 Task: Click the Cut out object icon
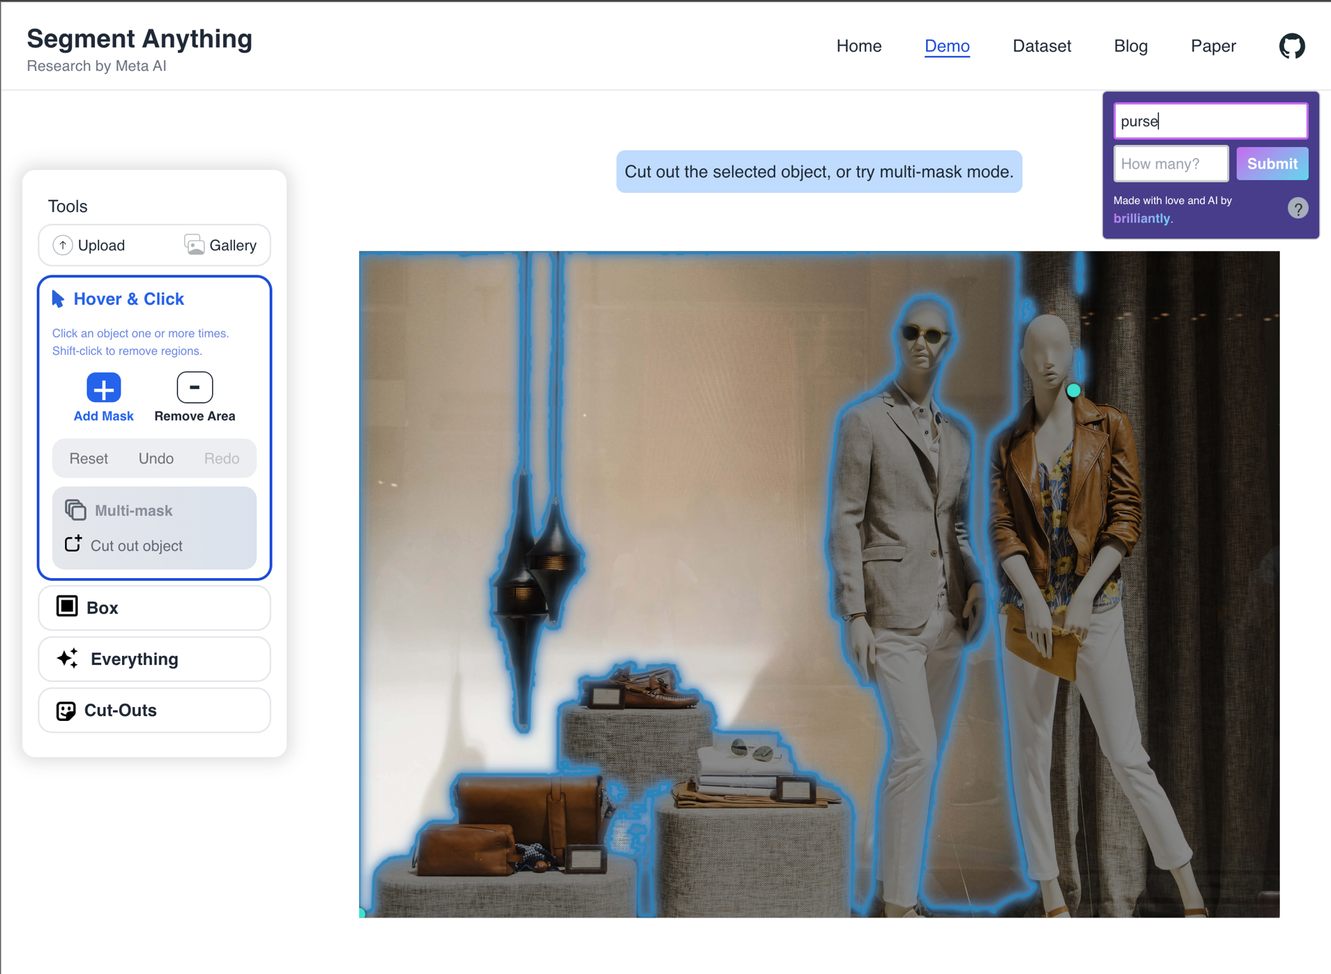click(73, 544)
